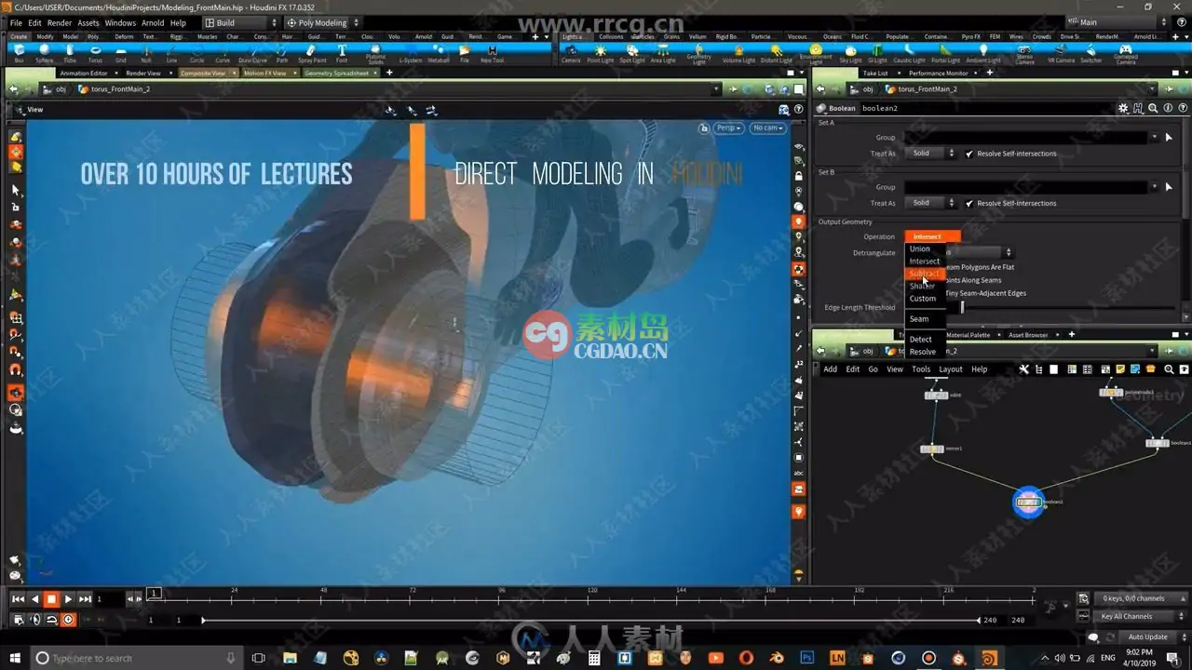Open Set A Group dropdown arrow
1192x670 pixels.
click(x=1155, y=137)
